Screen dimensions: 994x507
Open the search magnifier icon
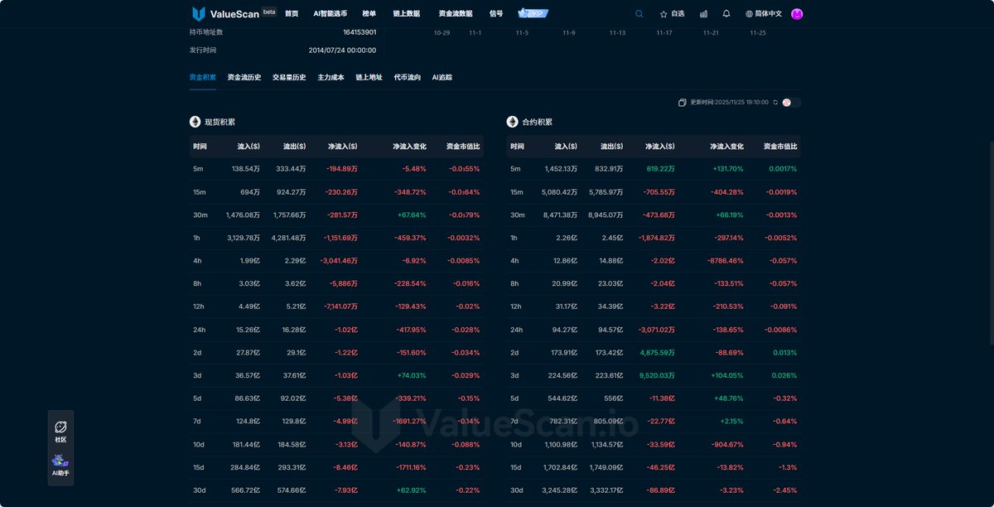coord(639,13)
